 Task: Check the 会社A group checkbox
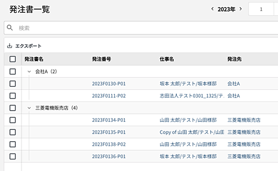coord(13,71)
